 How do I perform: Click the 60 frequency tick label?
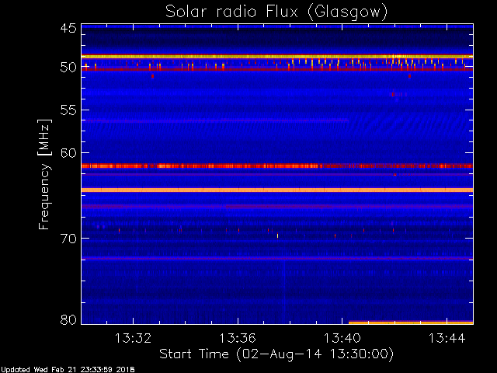tap(68, 153)
